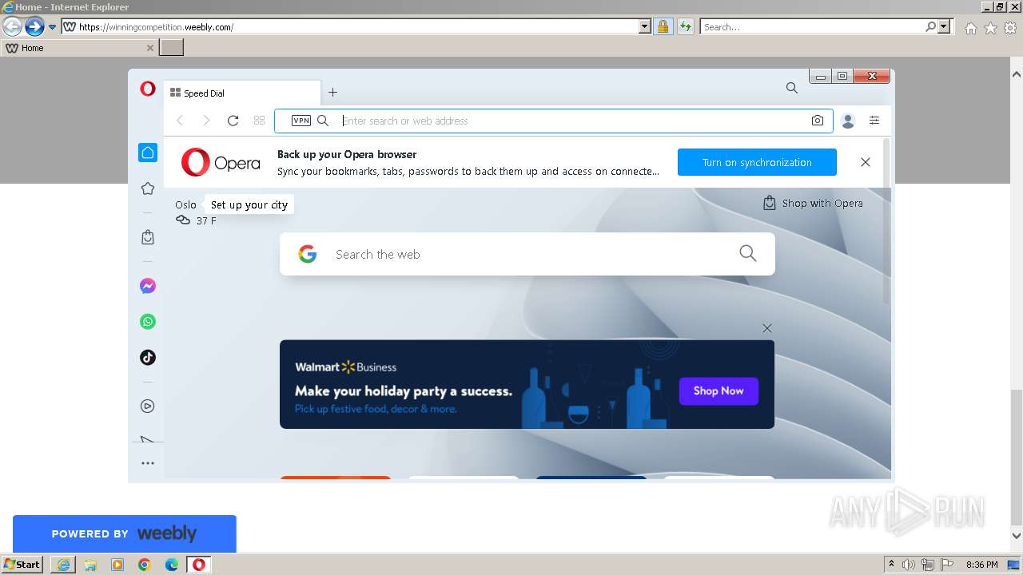The height and width of the screenshot is (575, 1023).
Task: Click Shop with Opera link
Action: pos(814,203)
